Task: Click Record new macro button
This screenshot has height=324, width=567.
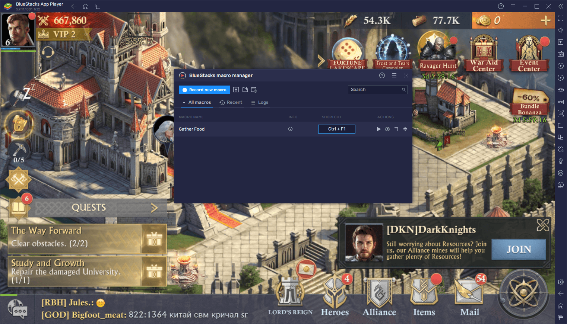Action: pyautogui.click(x=205, y=90)
